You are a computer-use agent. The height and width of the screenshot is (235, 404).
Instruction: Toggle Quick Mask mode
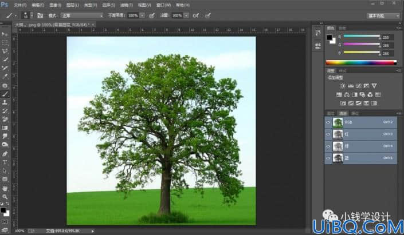pyautogui.click(x=5, y=222)
